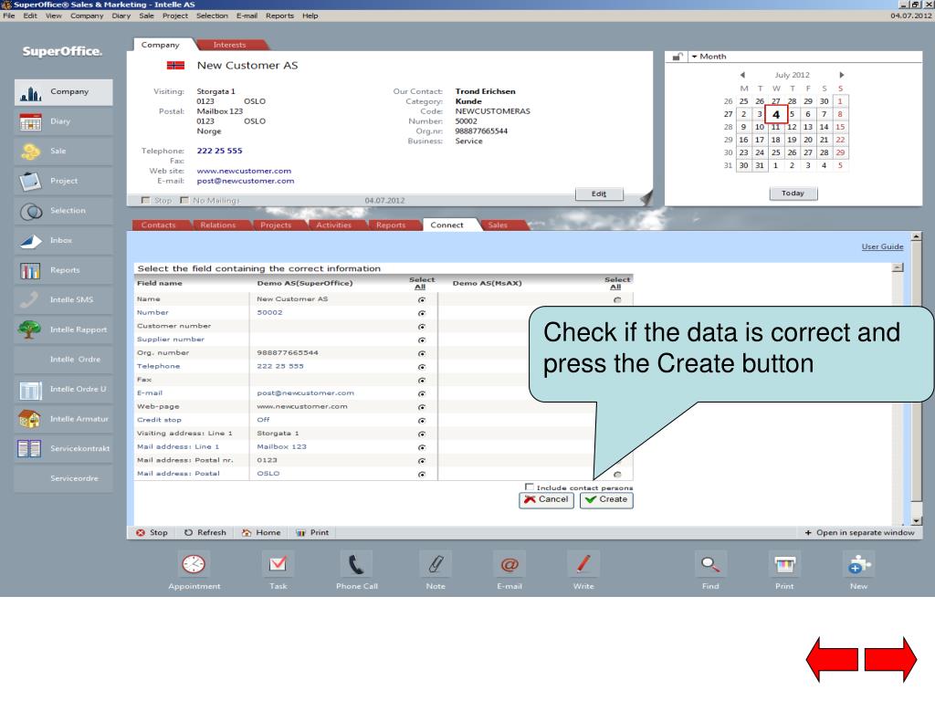Open Servicekontrakt book icon

click(x=29, y=449)
